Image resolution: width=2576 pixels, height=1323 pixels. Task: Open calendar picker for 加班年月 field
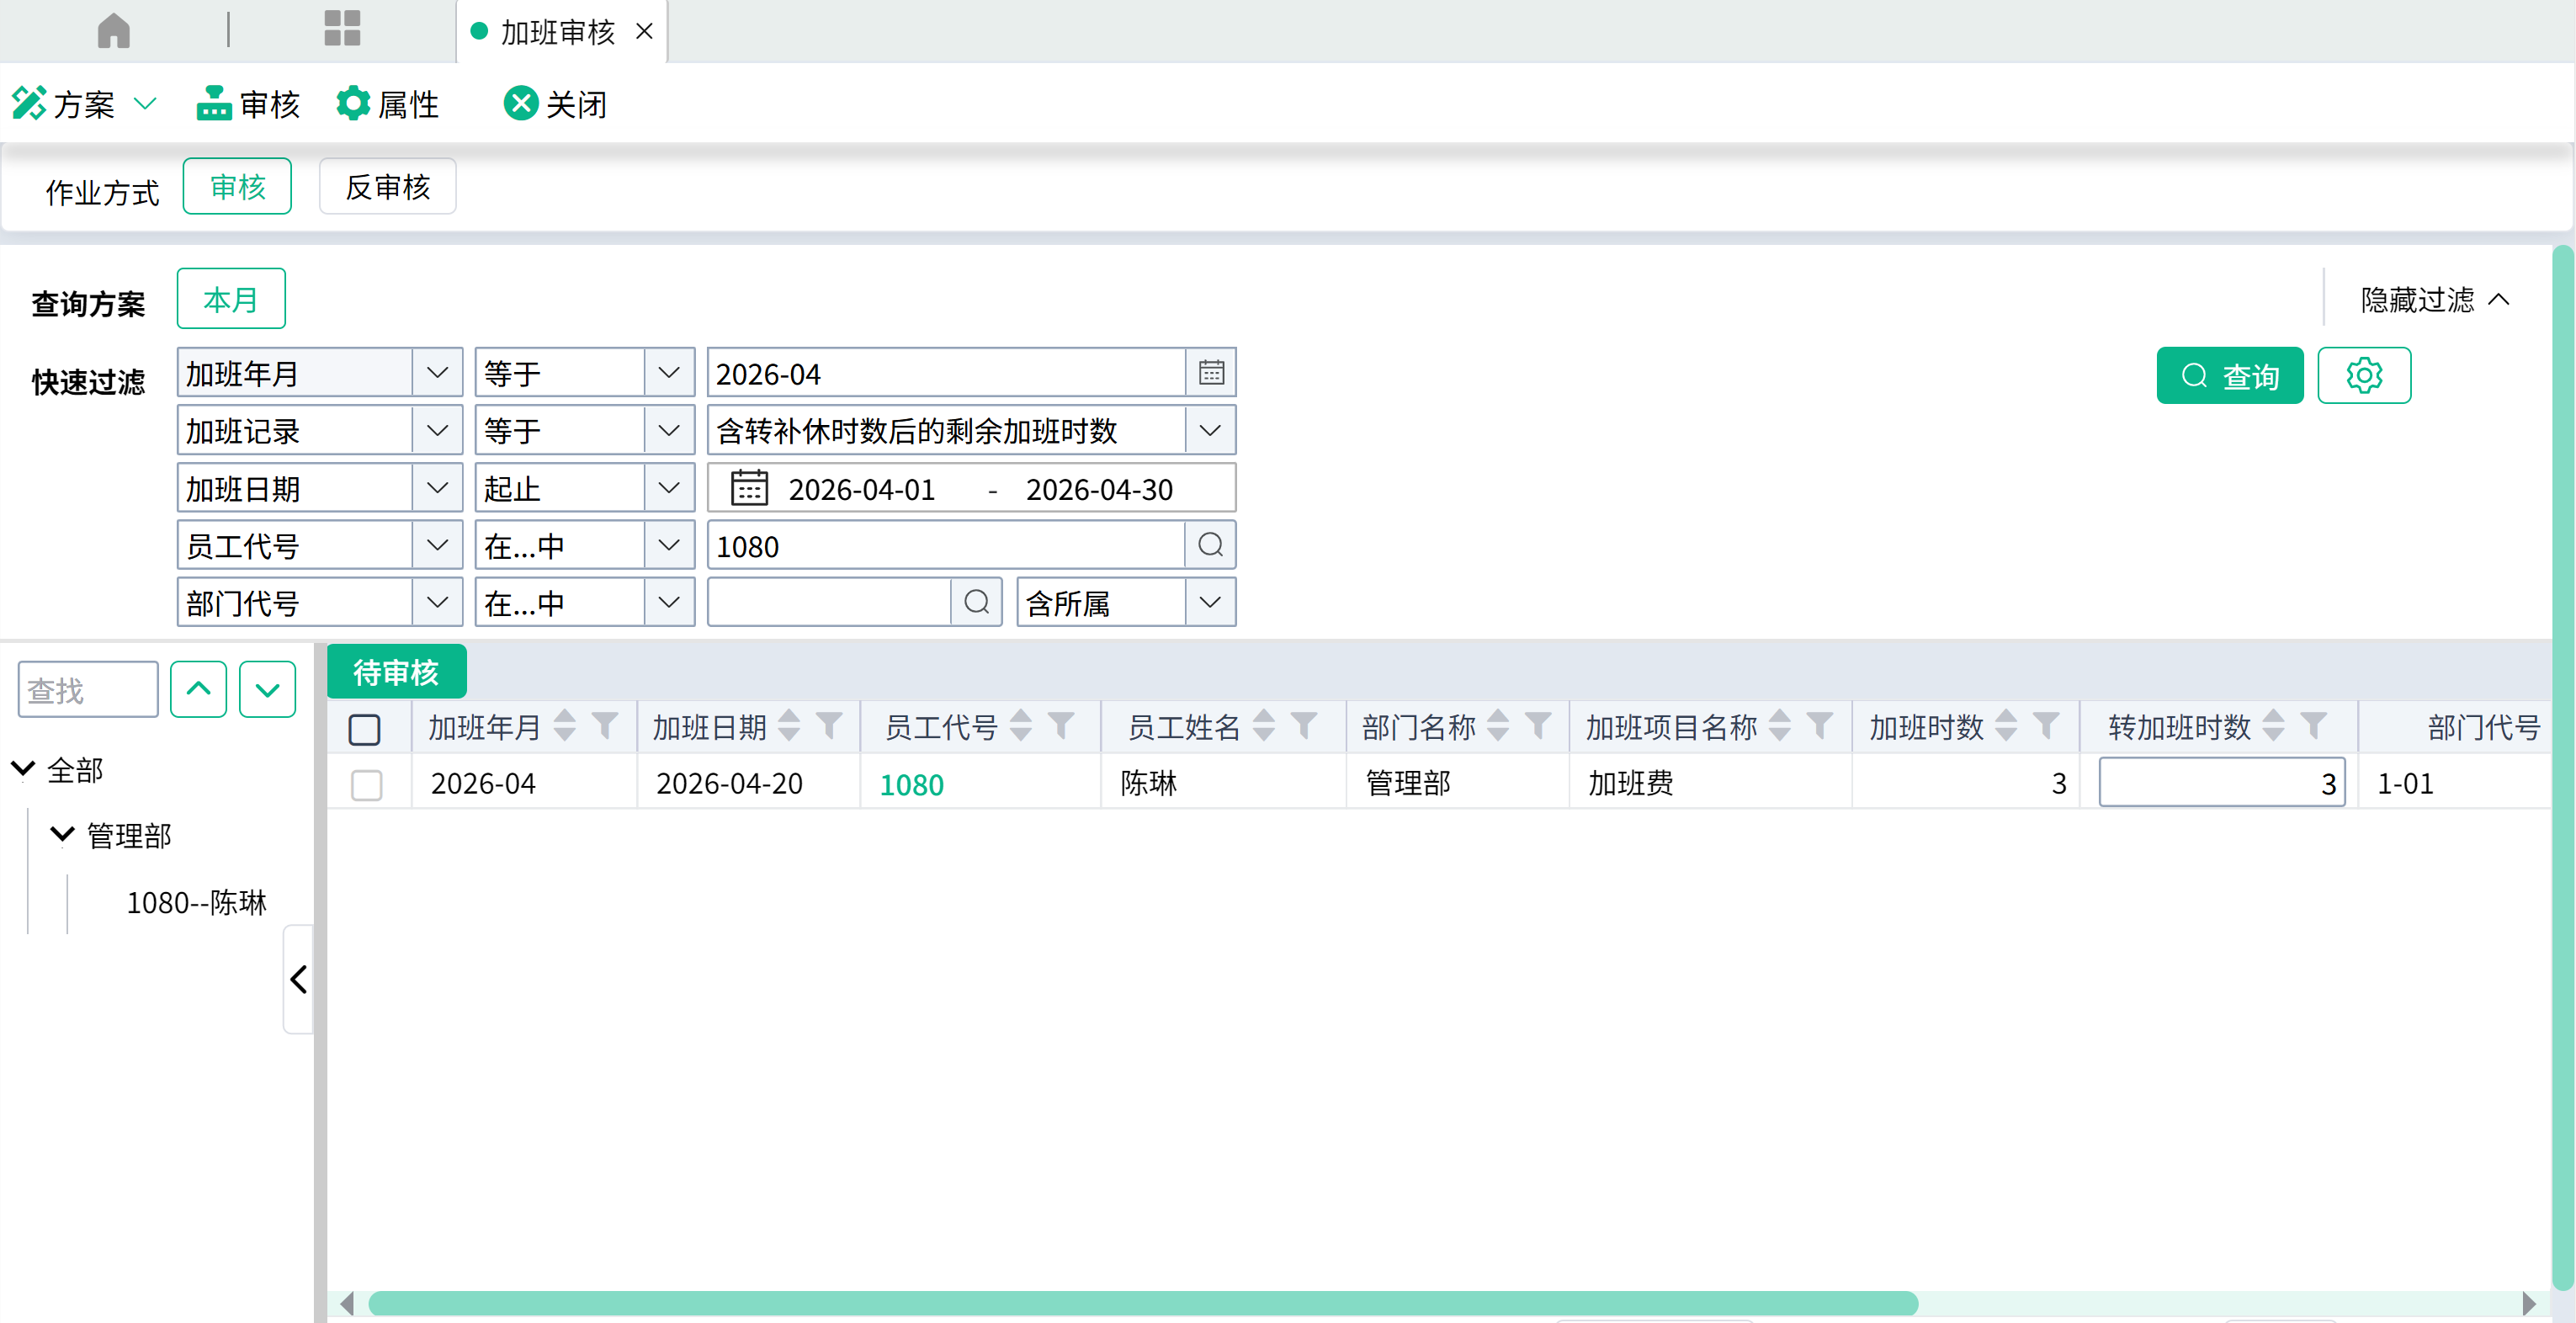click(1211, 373)
